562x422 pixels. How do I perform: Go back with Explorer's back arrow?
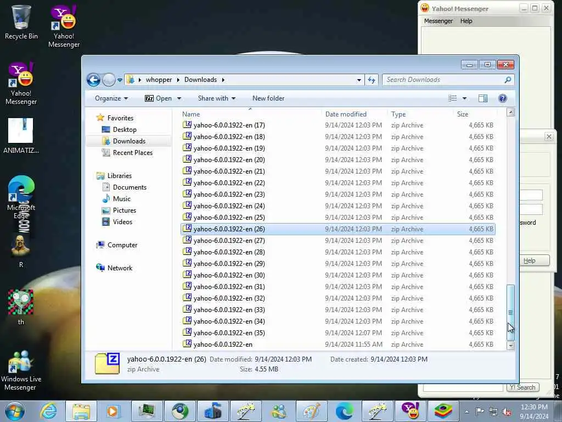pos(93,80)
